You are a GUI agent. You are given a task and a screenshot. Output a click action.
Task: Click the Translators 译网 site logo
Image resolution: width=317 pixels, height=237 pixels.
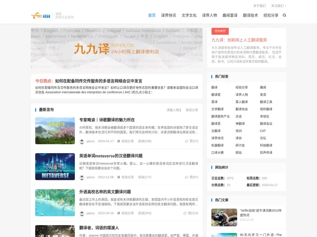(x=41, y=15)
